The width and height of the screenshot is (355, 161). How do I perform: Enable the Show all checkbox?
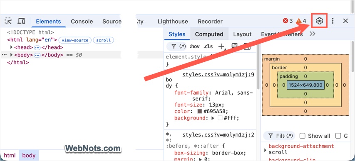[302, 136]
